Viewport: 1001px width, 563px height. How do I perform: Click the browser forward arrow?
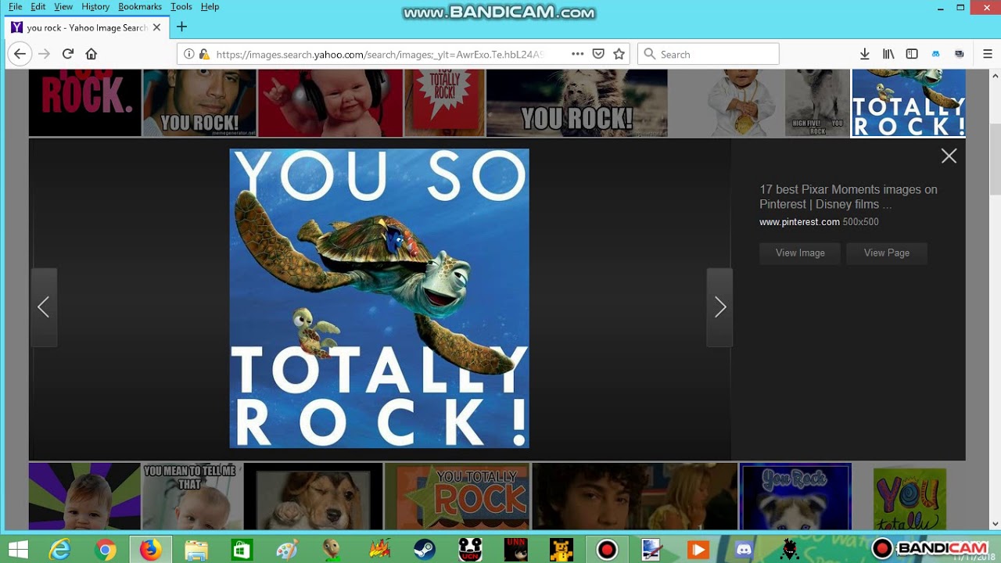(44, 54)
